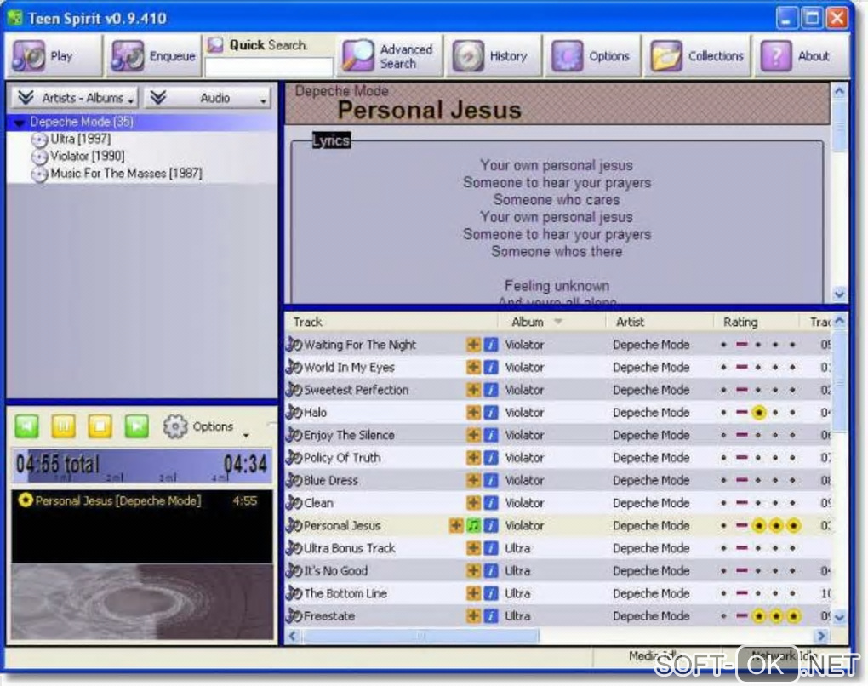Click info icon for The Bottom Line
This screenshot has height=686, width=868.
click(490, 593)
